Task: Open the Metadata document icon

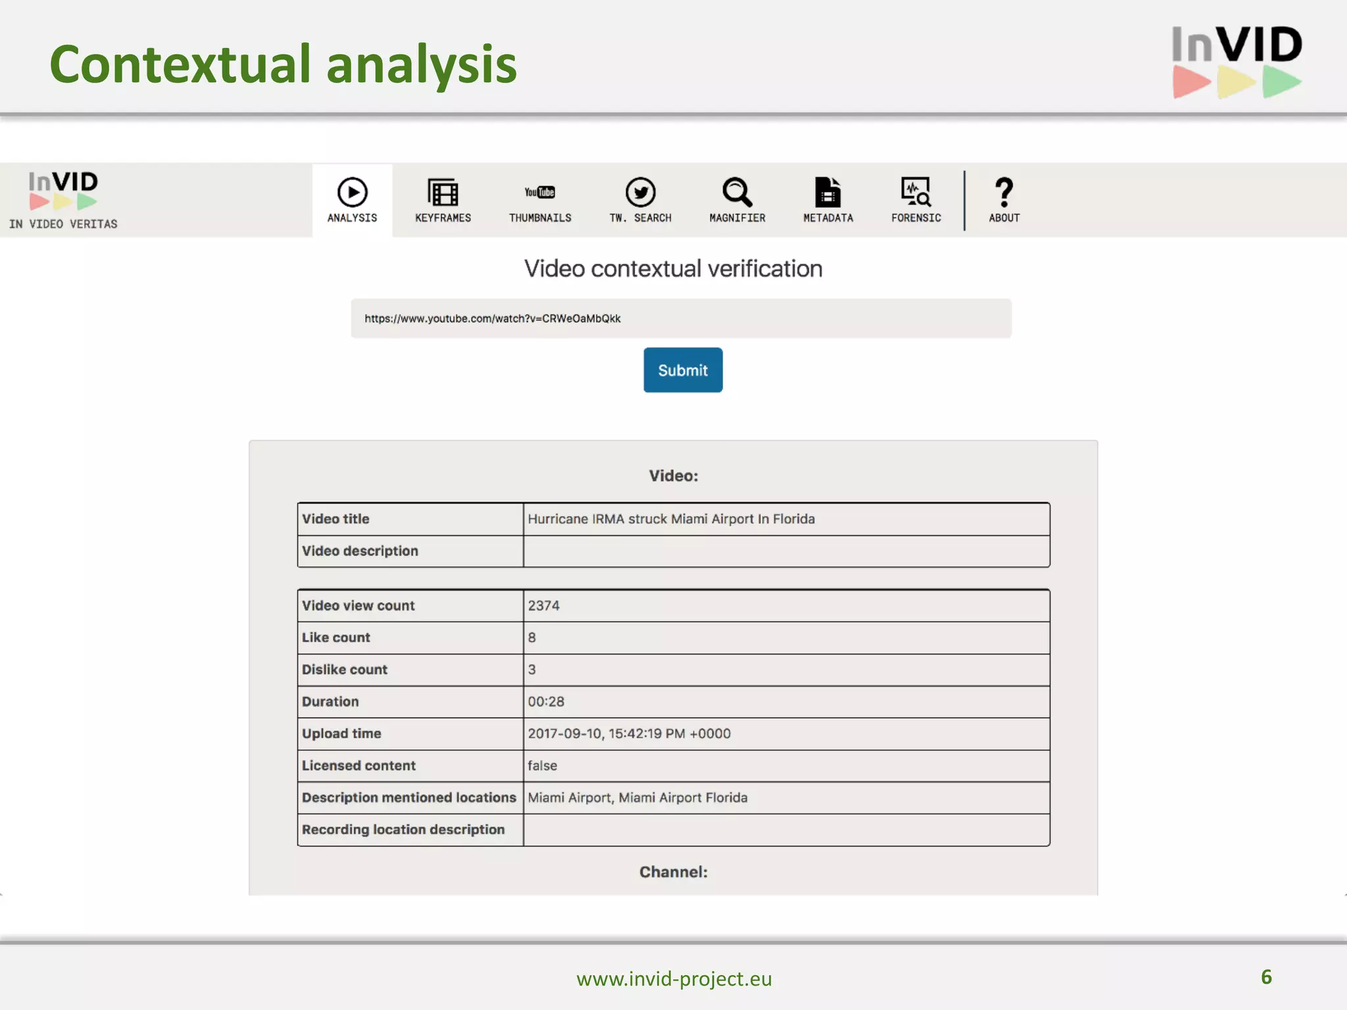Action: tap(828, 192)
